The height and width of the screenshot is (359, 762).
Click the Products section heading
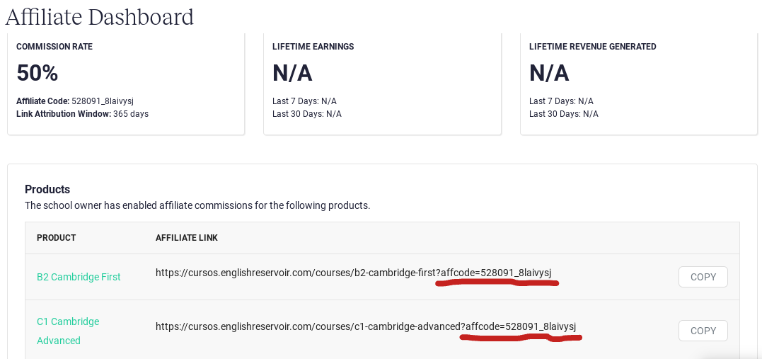(x=47, y=189)
